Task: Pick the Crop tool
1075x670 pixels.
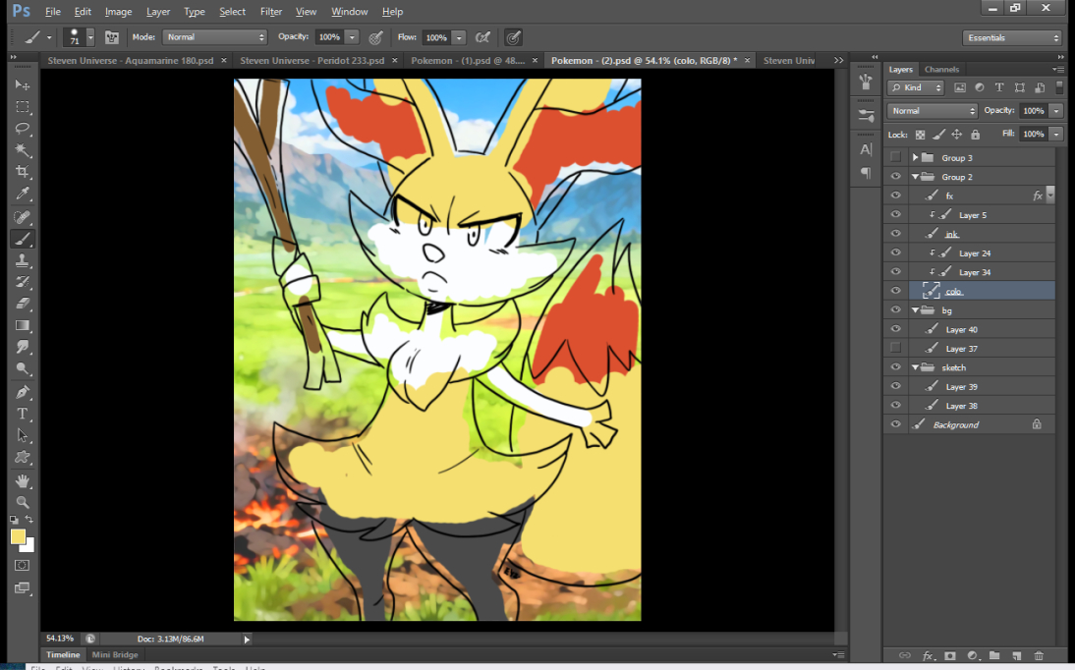Action: pyautogui.click(x=23, y=172)
